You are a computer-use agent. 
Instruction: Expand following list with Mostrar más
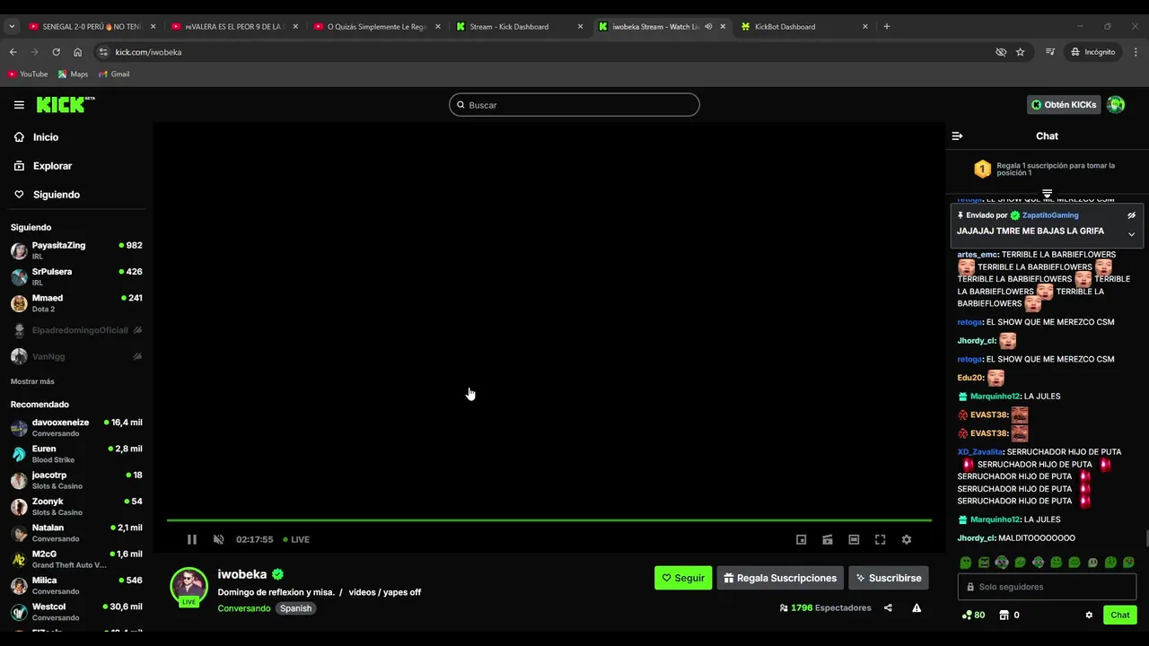coord(32,381)
